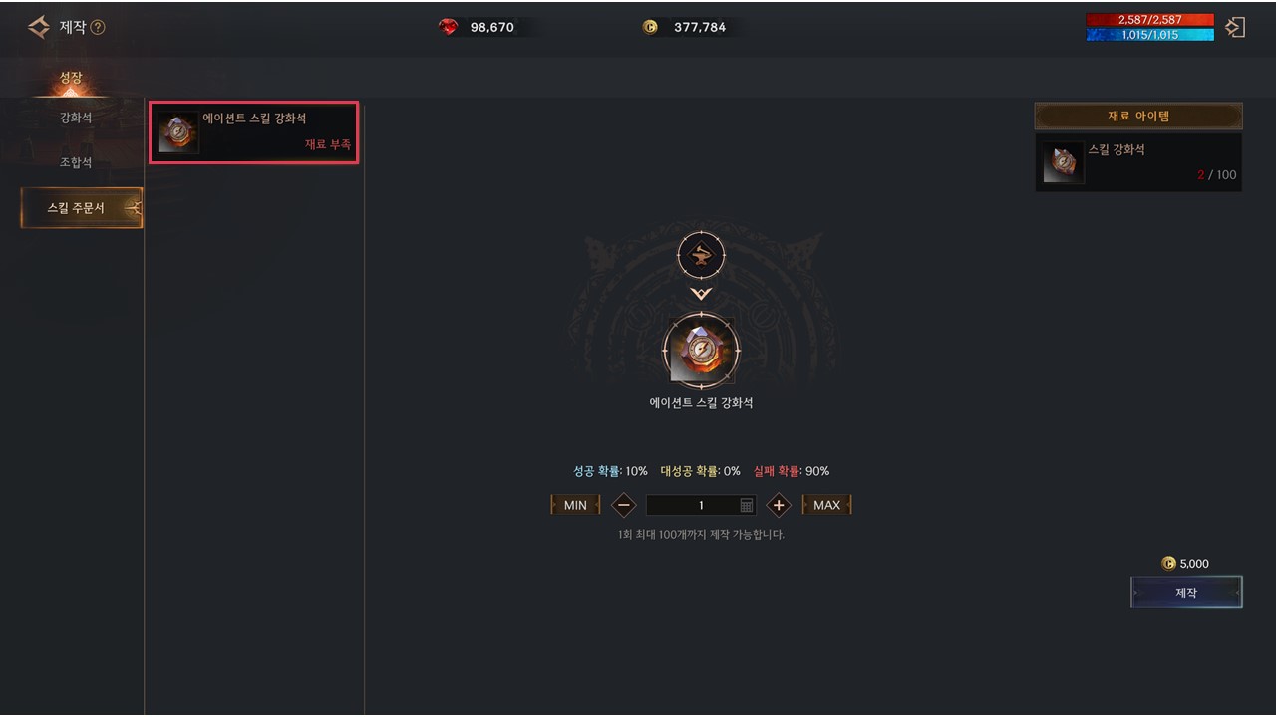This screenshot has width=1276, height=717.
Task: Increase quantity with the plus button
Action: click(779, 505)
